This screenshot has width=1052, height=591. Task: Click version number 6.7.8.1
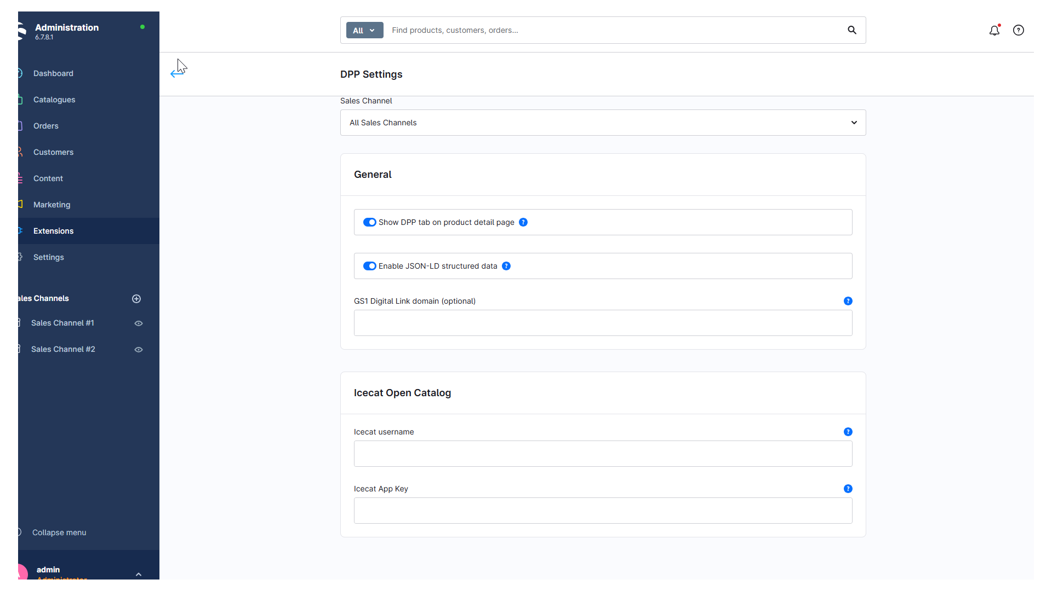44,37
